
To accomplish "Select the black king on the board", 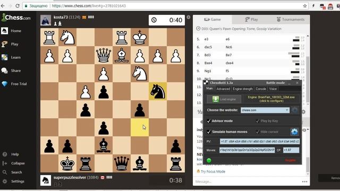I will click(x=67, y=163).
